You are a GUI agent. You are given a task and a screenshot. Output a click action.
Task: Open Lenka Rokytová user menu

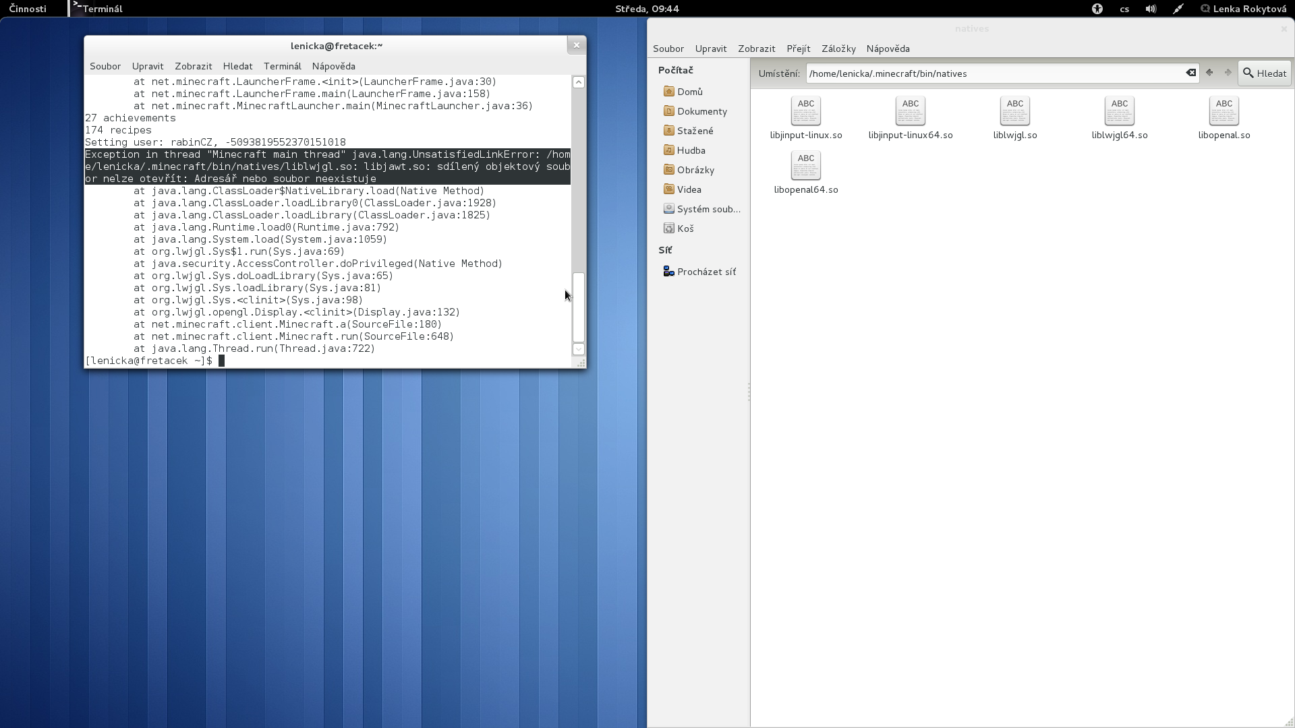[1243, 9]
